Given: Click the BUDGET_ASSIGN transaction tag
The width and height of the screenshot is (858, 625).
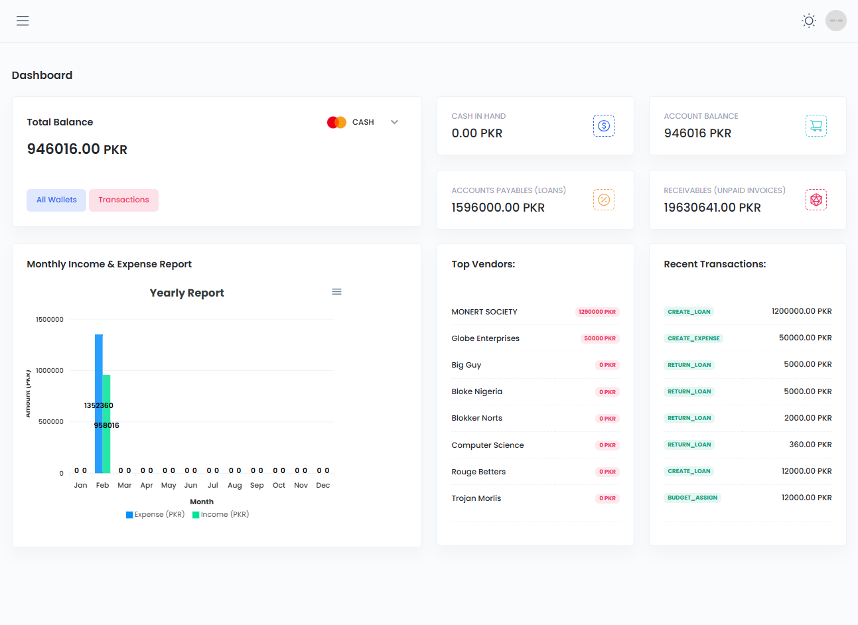Looking at the screenshot, I should coord(693,498).
